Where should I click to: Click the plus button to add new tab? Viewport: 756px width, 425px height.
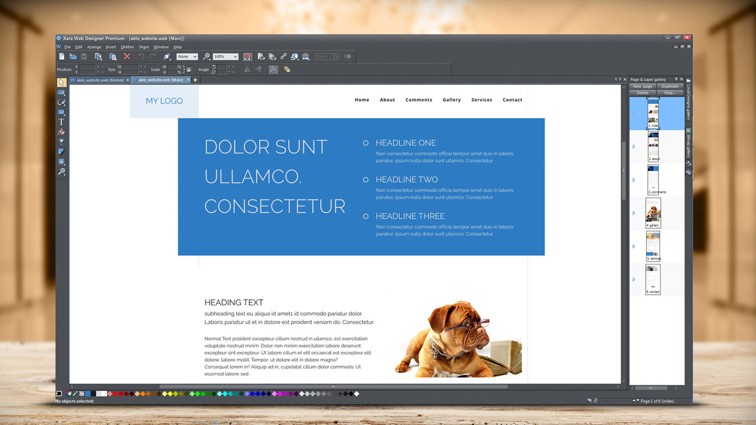pyautogui.click(x=195, y=80)
